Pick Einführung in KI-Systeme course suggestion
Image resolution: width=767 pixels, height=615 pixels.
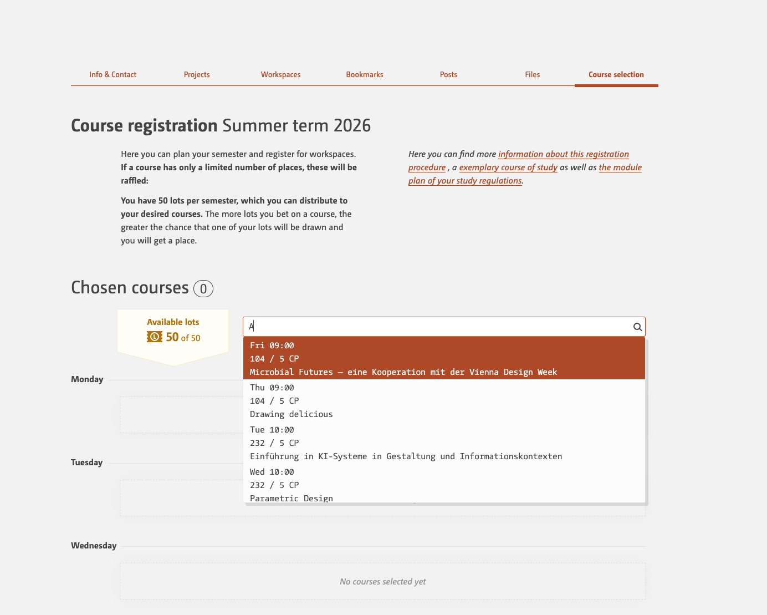(444, 443)
